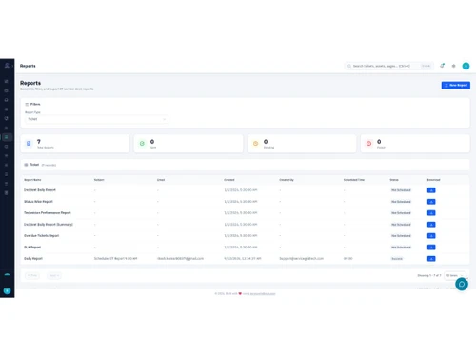Click the Next pagination button

pos(54,275)
